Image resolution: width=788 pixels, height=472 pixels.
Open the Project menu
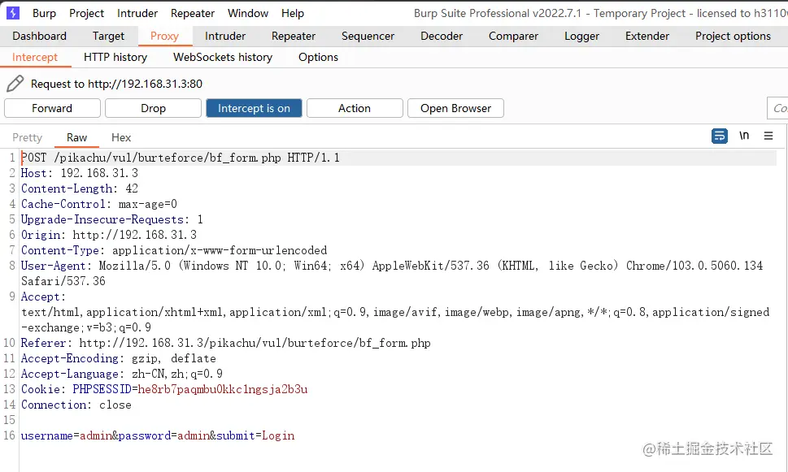pyautogui.click(x=86, y=13)
